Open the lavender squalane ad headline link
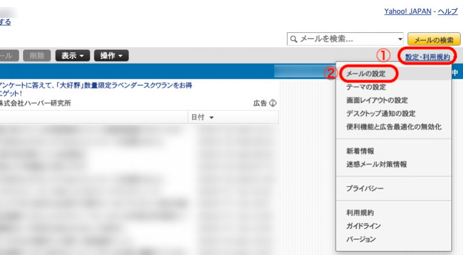 96,89
